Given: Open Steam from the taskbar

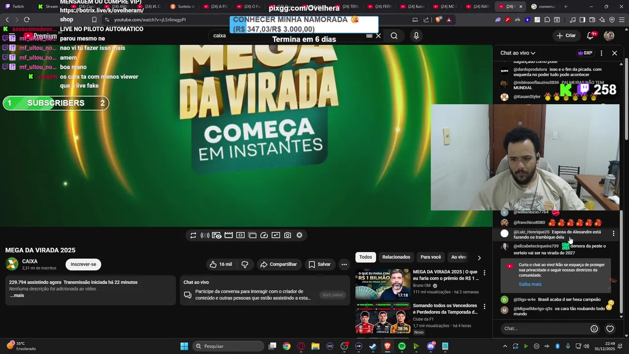Looking at the screenshot, I should pyautogui.click(x=373, y=346).
